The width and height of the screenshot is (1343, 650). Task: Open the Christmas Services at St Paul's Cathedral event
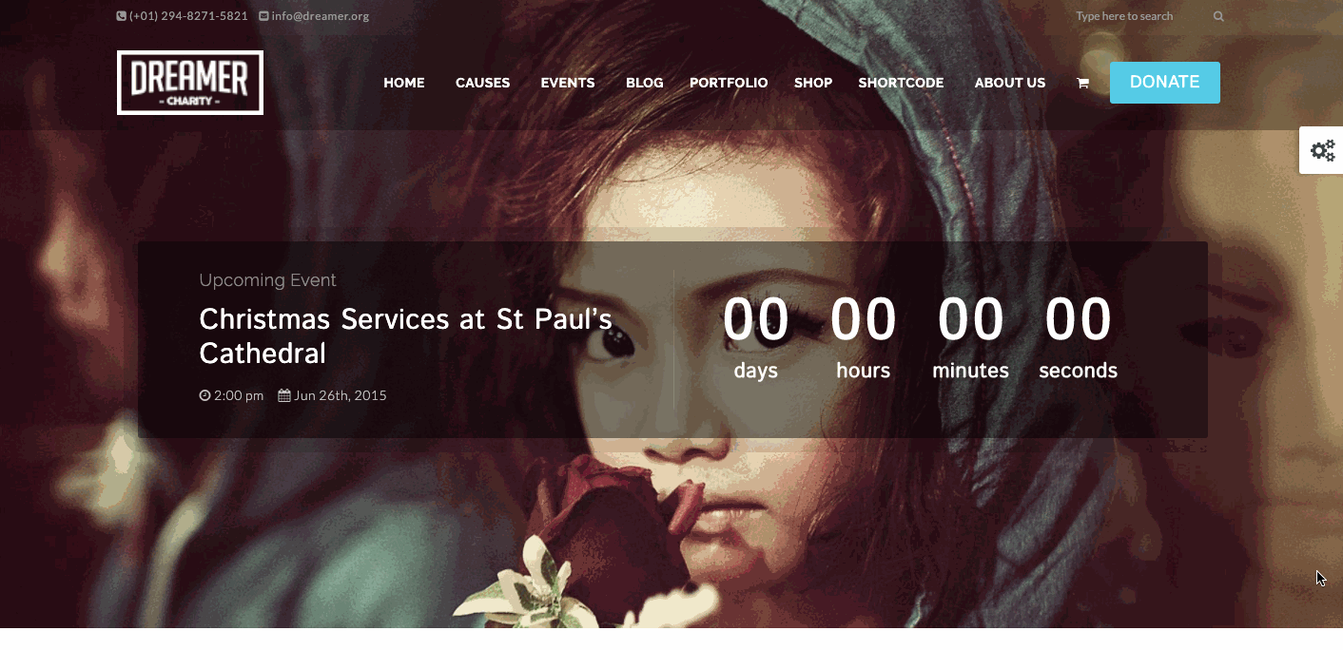[405, 336]
